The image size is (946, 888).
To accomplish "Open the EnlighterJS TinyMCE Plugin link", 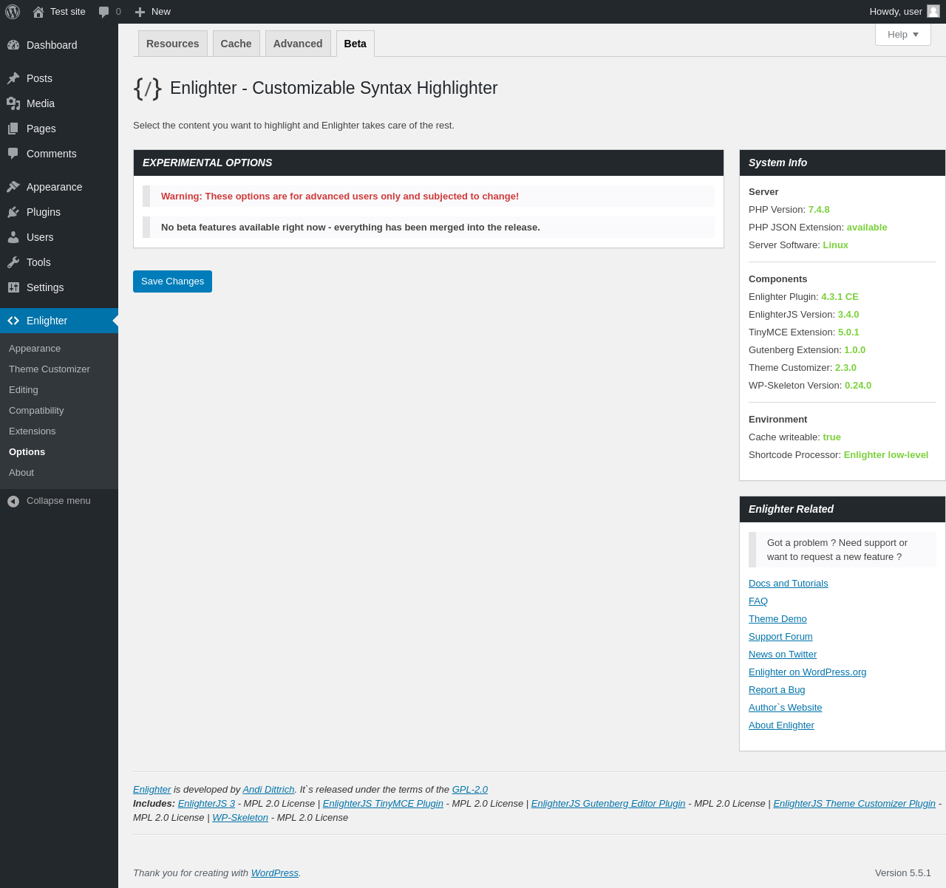I will click(x=383, y=804).
